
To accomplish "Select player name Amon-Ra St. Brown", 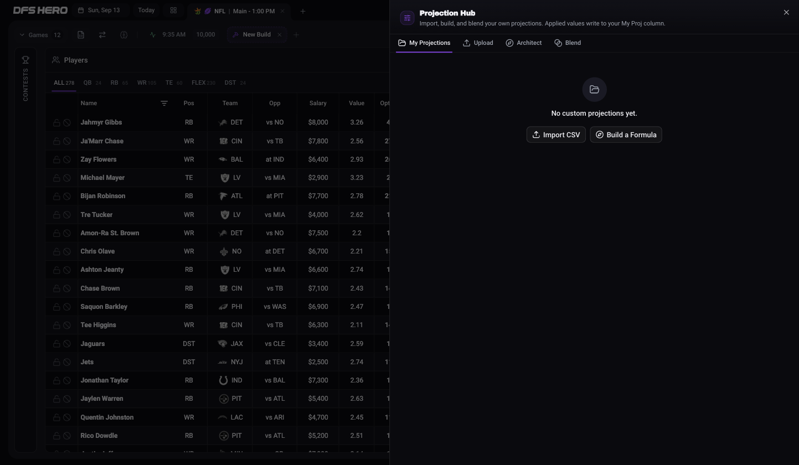I will (110, 233).
